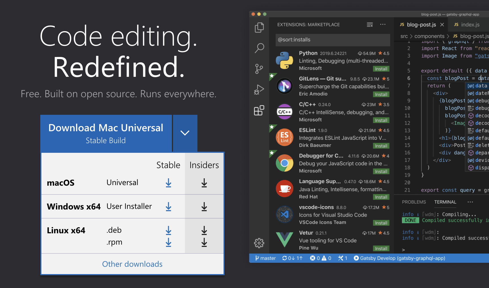Download macOS Universal Stable build arrow
The width and height of the screenshot is (489, 288).
(x=168, y=183)
